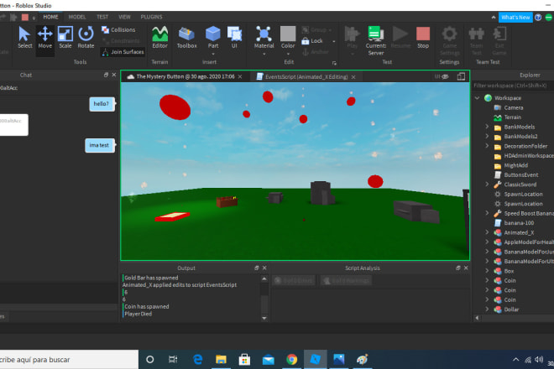Select The Mystery Button viewport tab

(186, 76)
